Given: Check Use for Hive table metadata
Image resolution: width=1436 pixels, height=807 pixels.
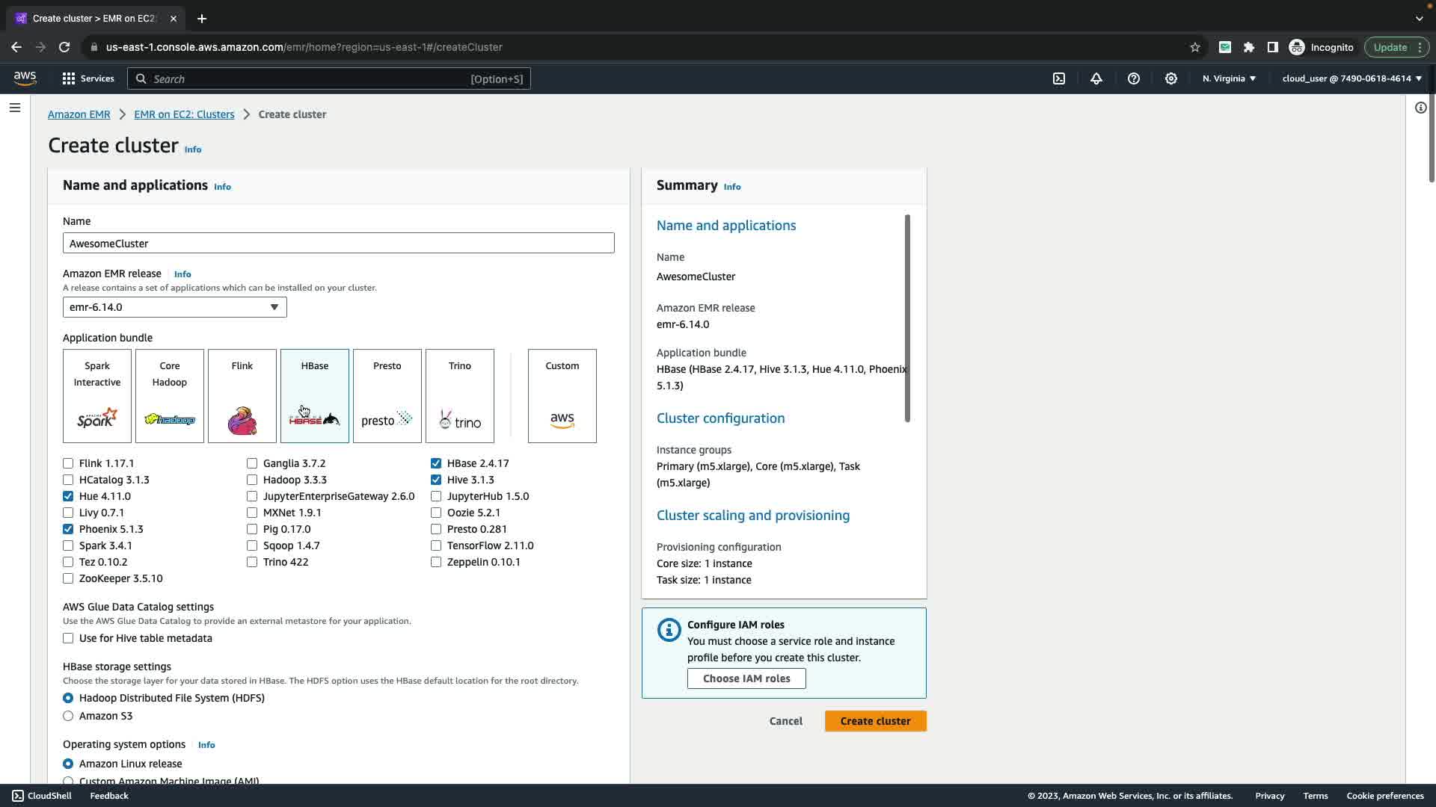Looking at the screenshot, I should pyautogui.click(x=68, y=638).
